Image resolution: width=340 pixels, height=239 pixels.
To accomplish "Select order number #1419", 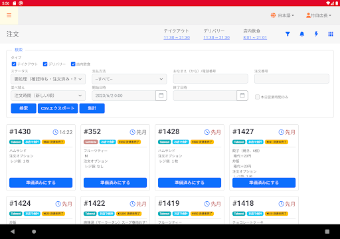I will click(169, 203).
